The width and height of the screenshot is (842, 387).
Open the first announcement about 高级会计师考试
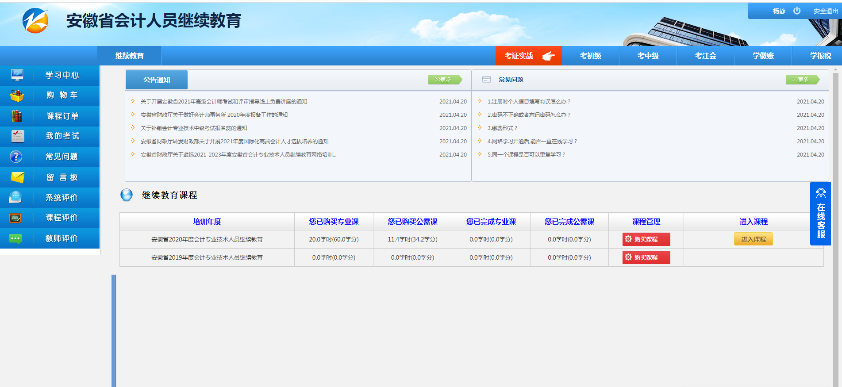[x=224, y=102]
